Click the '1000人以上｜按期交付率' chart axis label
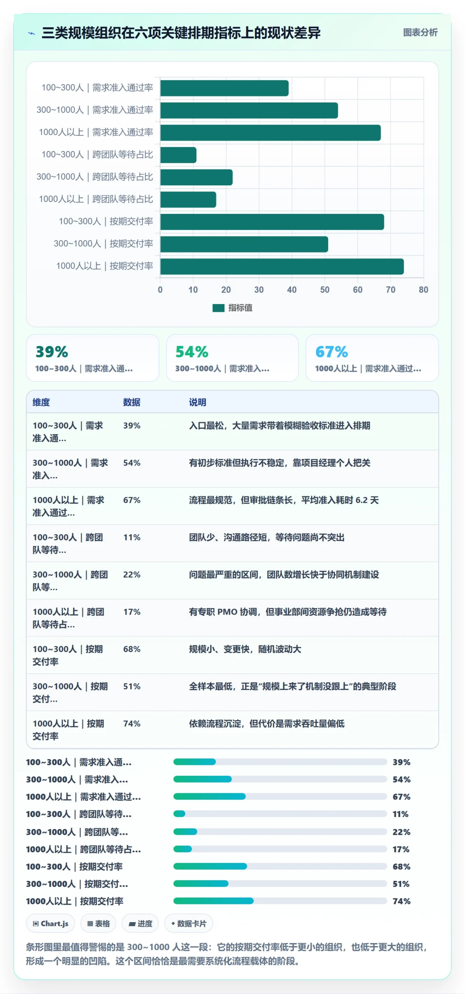Screen dimensions: 465x994 105,266
